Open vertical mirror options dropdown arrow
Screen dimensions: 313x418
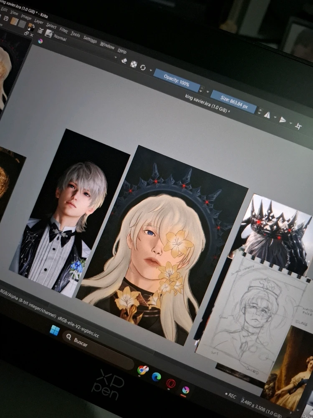tap(290, 123)
